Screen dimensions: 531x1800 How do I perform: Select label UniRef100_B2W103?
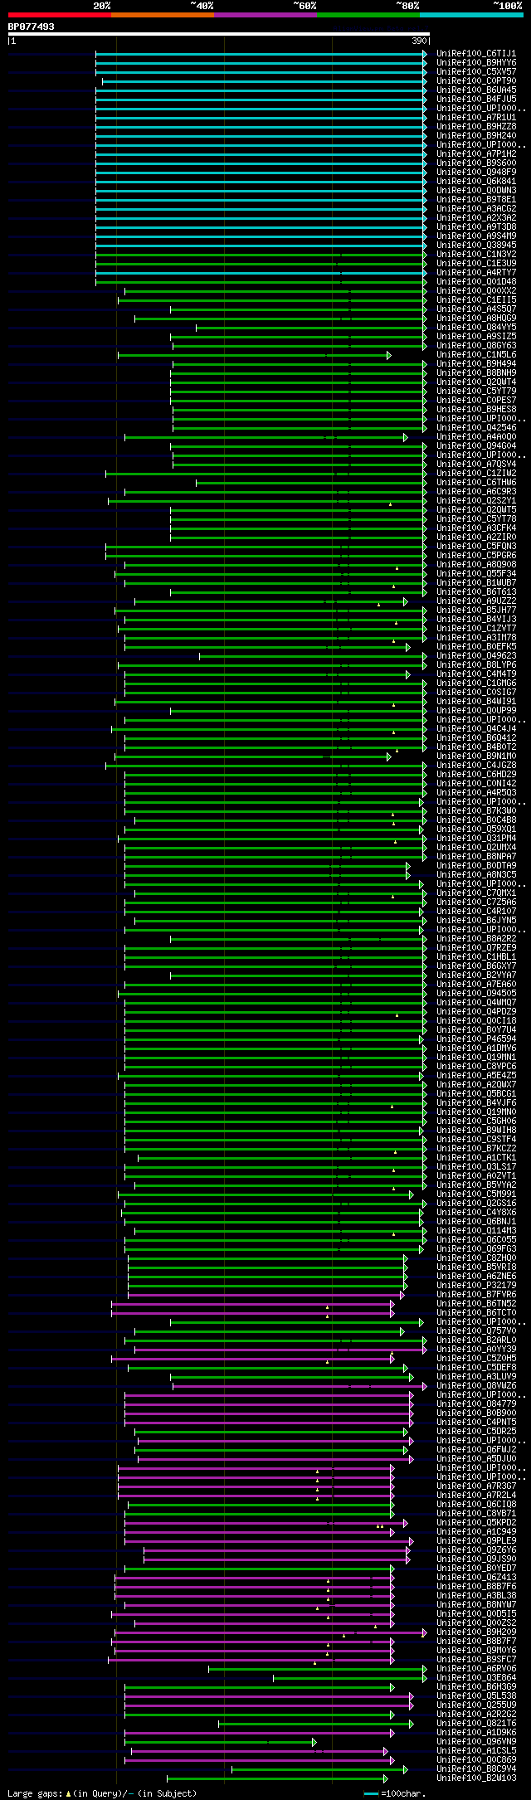pos(476,1778)
